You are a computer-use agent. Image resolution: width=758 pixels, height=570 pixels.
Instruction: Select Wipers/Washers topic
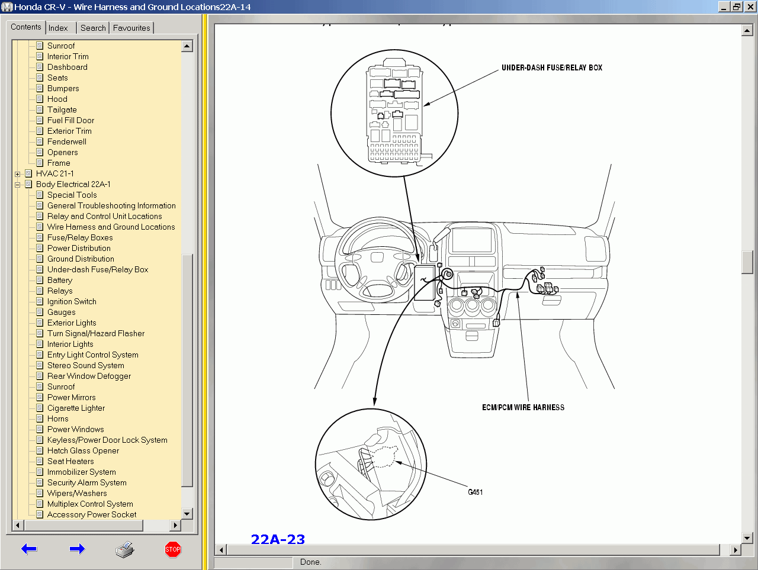click(77, 493)
